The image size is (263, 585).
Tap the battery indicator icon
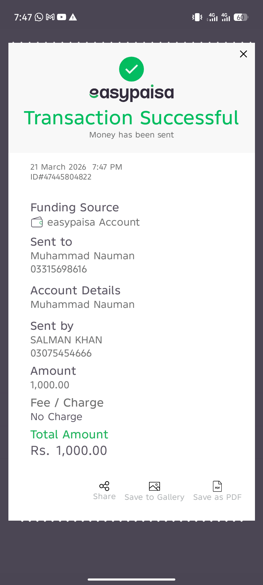tap(240, 17)
